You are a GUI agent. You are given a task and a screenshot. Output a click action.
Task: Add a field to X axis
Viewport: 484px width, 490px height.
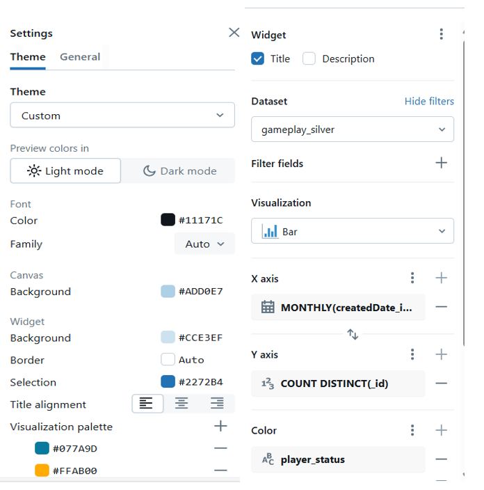pyautogui.click(x=441, y=278)
